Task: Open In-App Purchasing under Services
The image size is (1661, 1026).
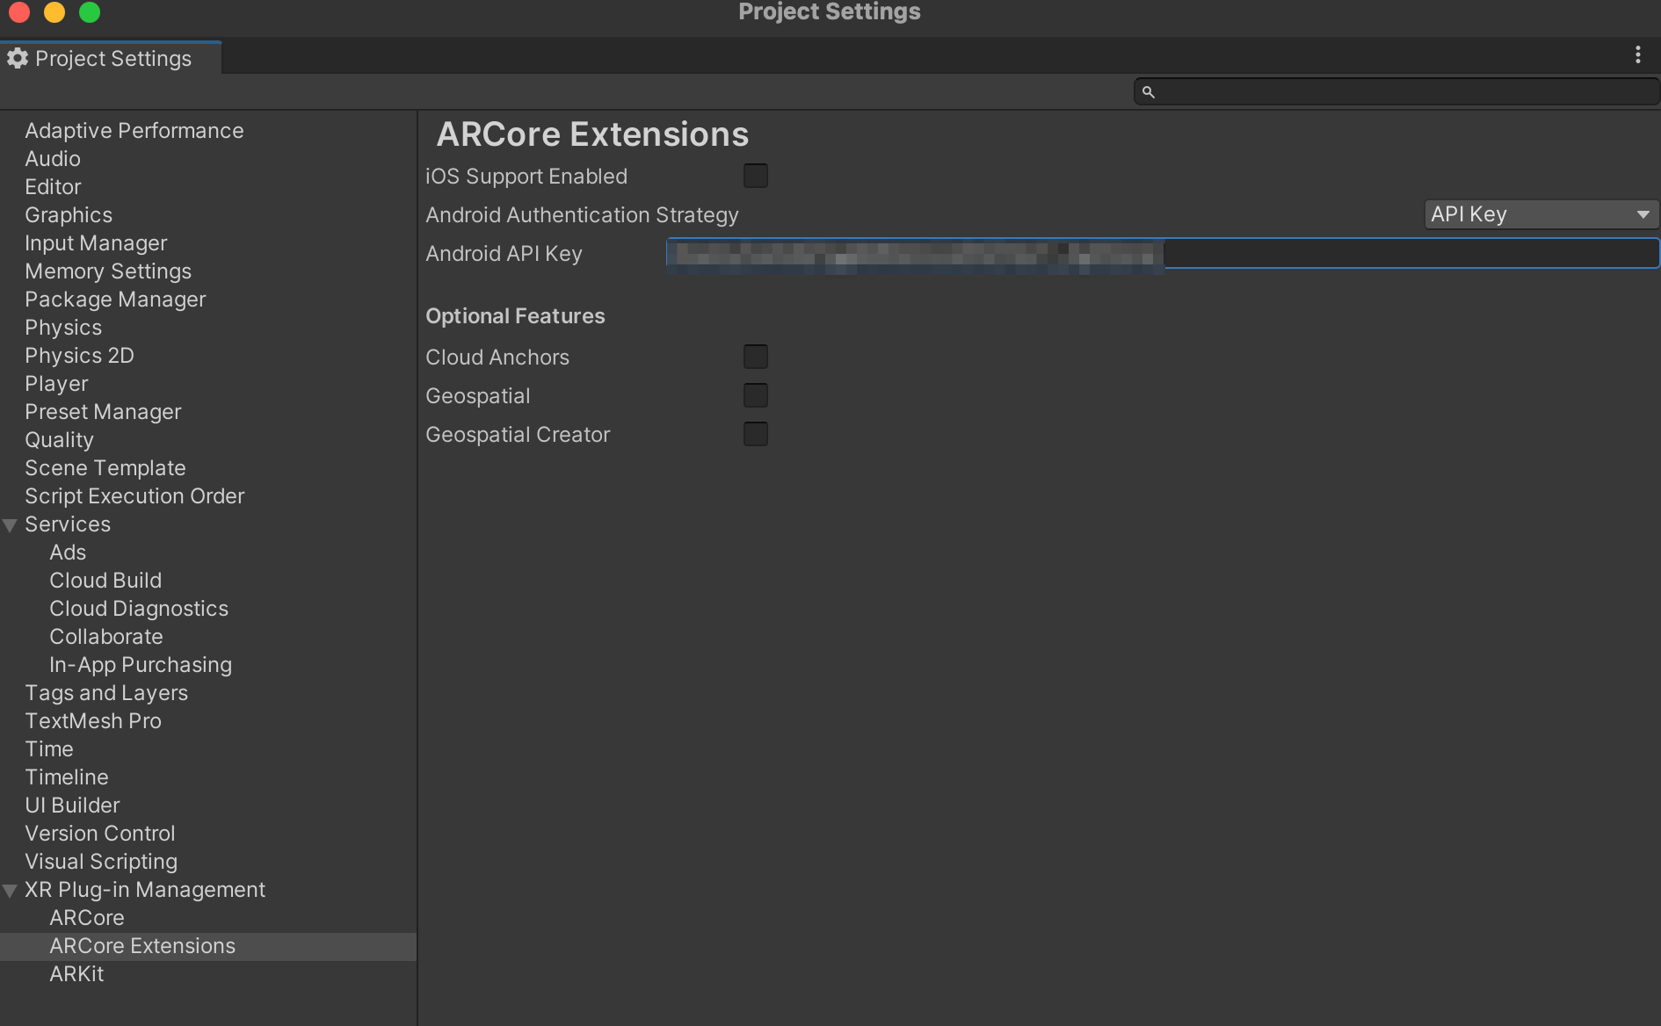Action: 141,664
